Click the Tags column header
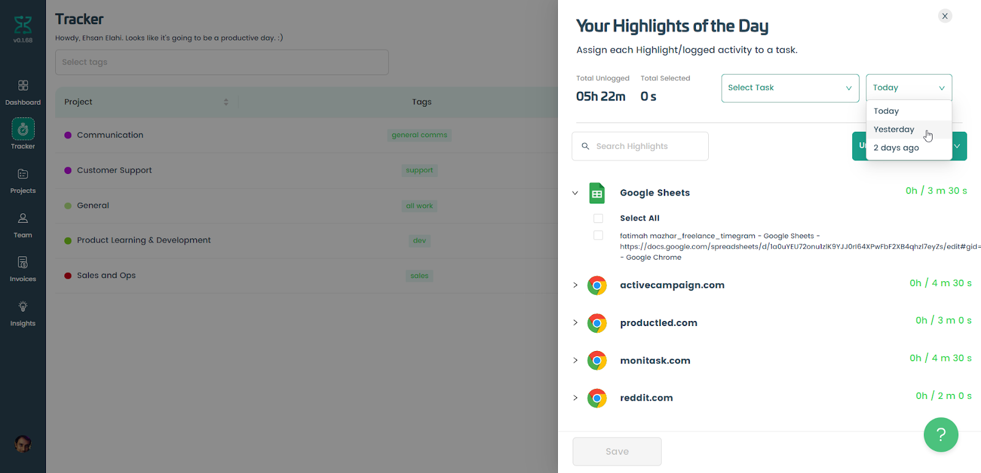The width and height of the screenshot is (981, 473). tap(422, 102)
